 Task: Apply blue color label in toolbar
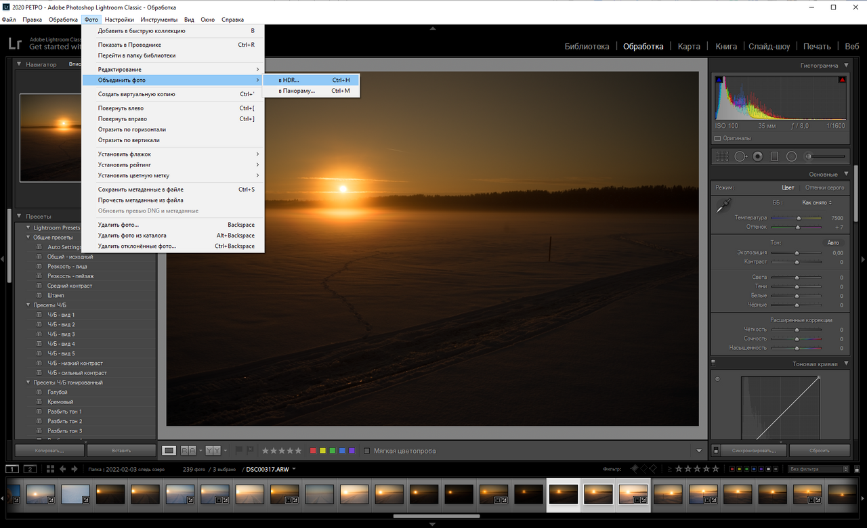pyautogui.click(x=342, y=451)
